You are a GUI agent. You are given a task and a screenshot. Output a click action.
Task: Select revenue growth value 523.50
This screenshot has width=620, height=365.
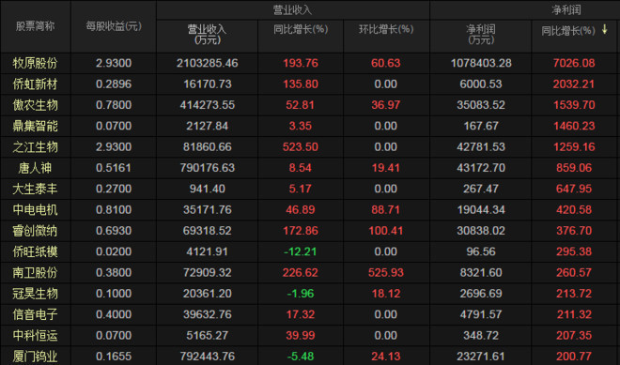[x=301, y=147]
